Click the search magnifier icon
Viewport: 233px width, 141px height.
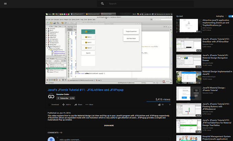(x=102, y=4)
